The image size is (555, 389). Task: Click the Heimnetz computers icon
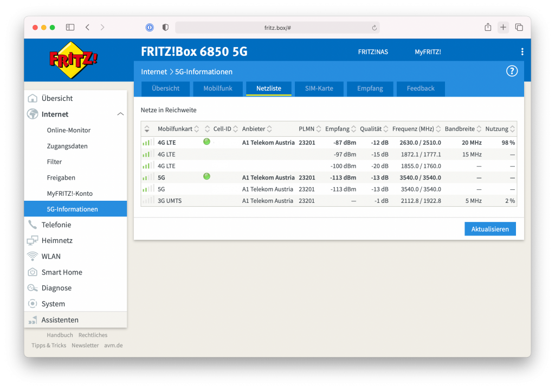pyautogui.click(x=33, y=240)
